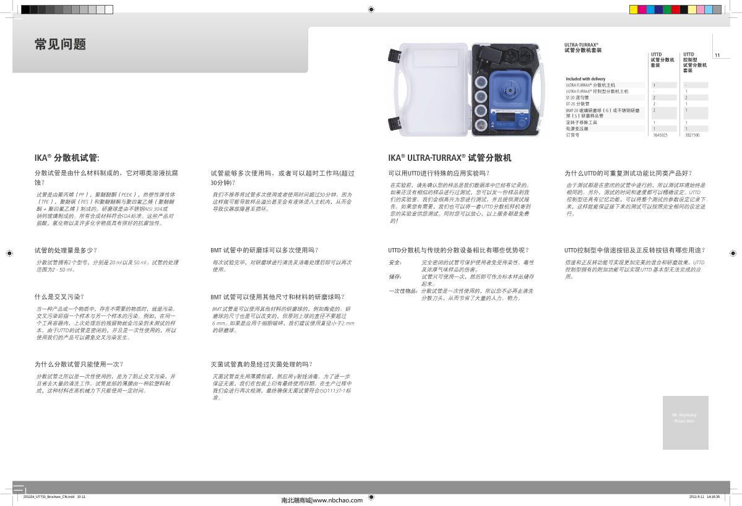Select the magenta swatch in color bar
742x506 pixels.
tap(642, 9)
